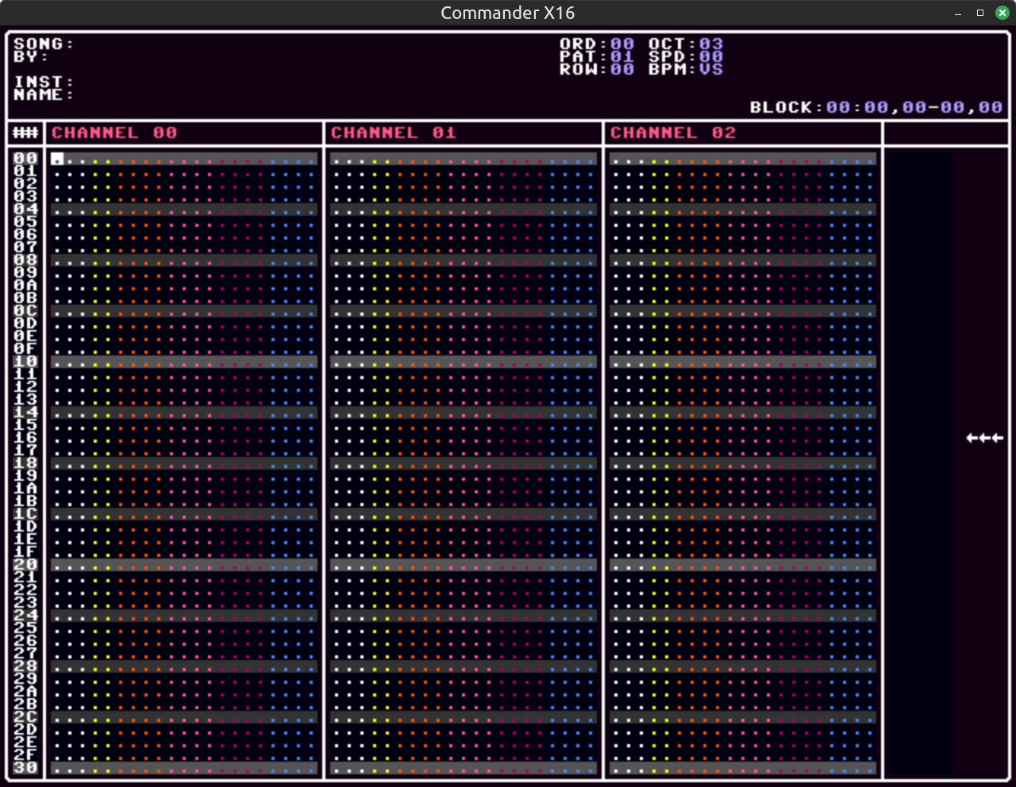
Task: Select the white cursor cell in Channel 00
Action: (x=57, y=159)
